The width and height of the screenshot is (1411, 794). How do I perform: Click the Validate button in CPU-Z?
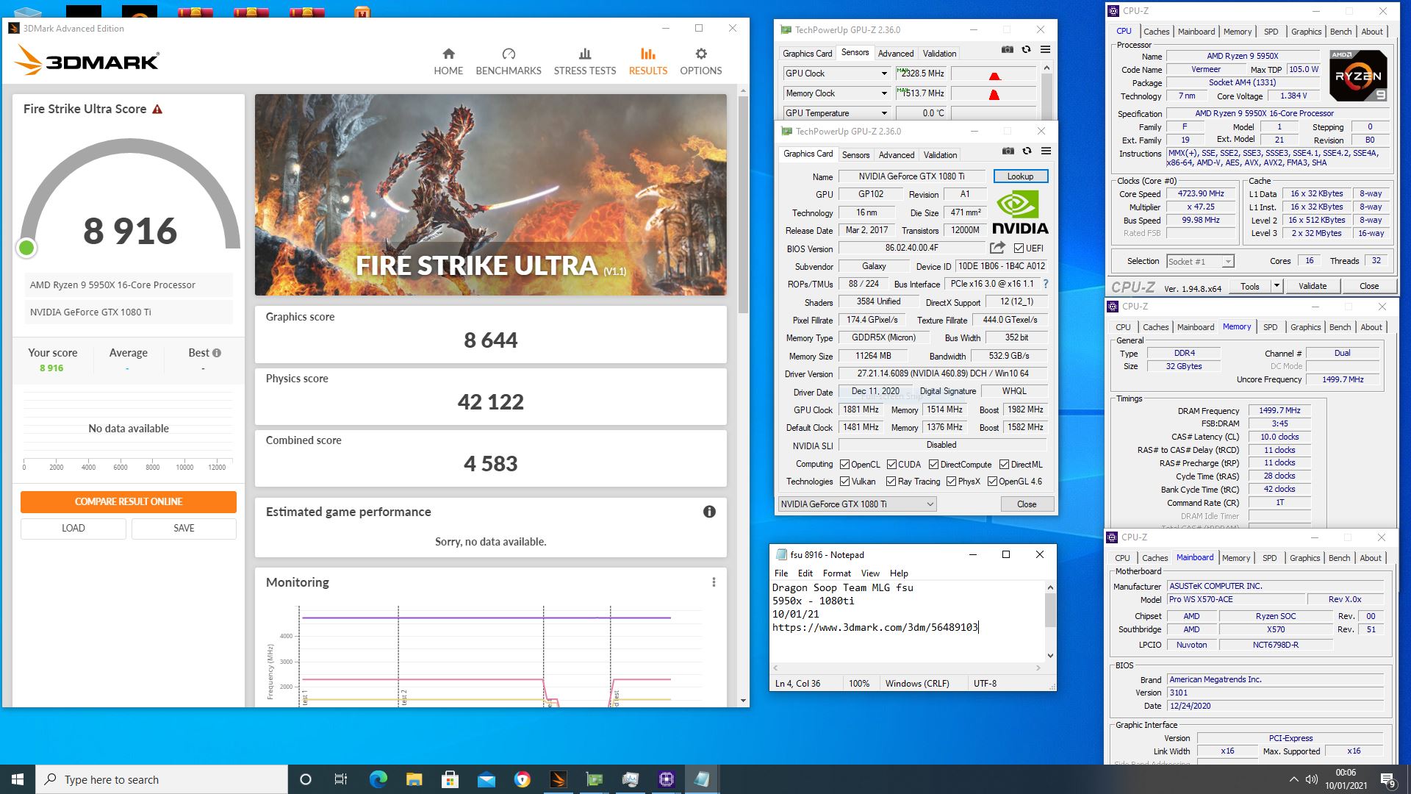[1313, 286]
